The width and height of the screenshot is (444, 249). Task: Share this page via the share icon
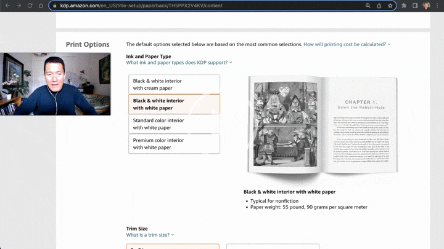[x=379, y=6]
